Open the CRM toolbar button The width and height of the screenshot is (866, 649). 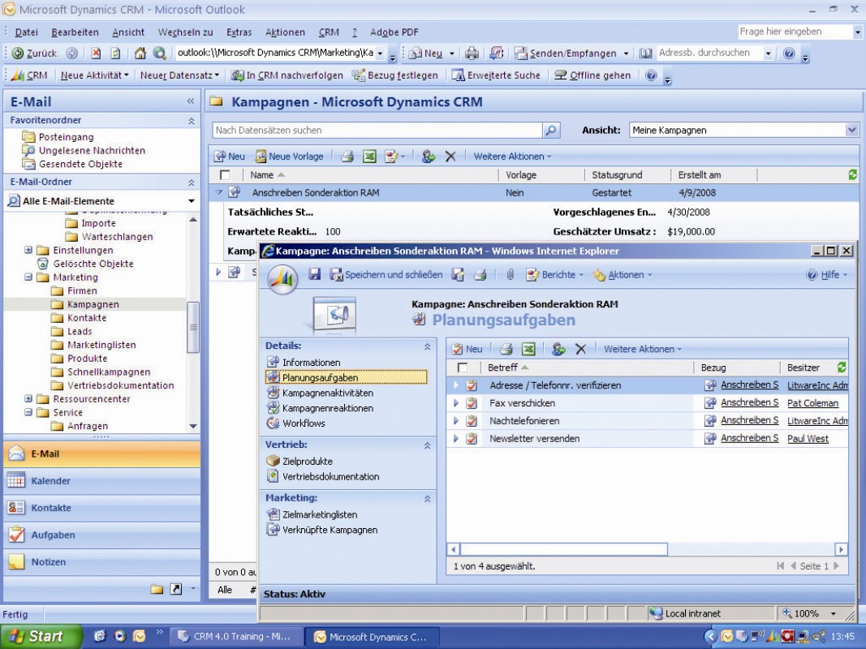(x=30, y=75)
